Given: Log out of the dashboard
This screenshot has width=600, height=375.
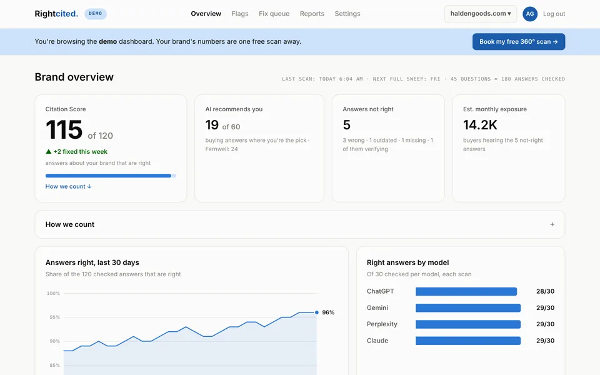Looking at the screenshot, I should (554, 14).
